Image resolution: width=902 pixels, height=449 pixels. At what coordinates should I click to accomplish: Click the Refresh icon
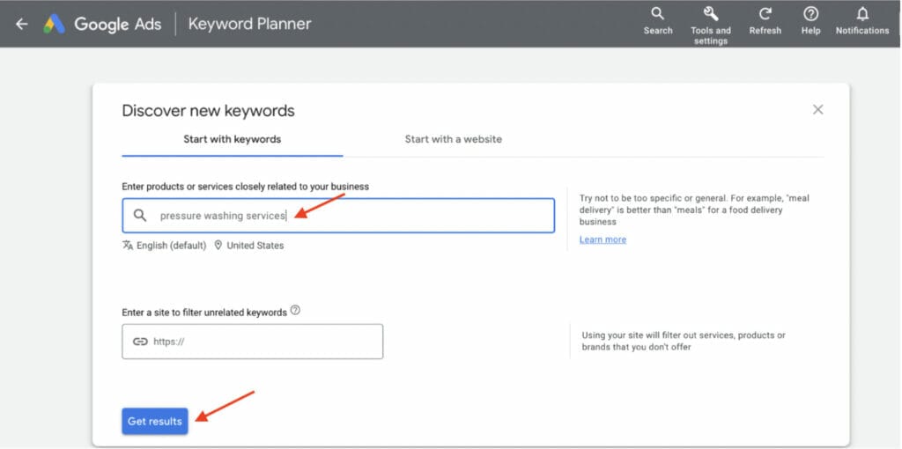[765, 21]
